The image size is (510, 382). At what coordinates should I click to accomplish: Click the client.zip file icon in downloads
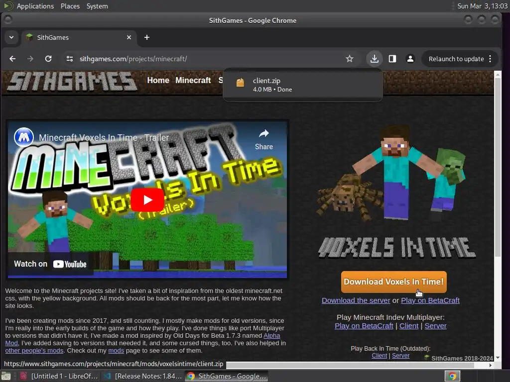(240, 83)
